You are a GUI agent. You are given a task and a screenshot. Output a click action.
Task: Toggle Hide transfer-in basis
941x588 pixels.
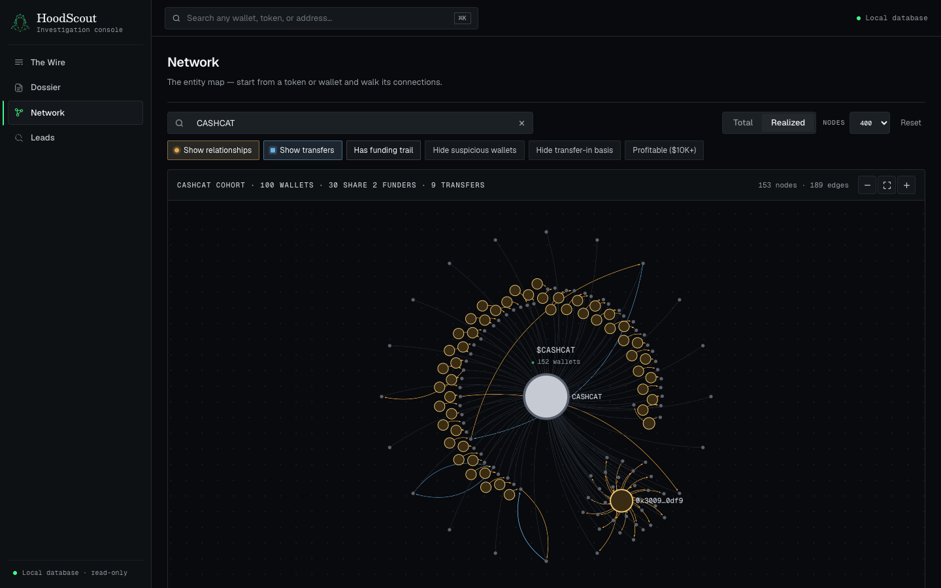pos(574,150)
